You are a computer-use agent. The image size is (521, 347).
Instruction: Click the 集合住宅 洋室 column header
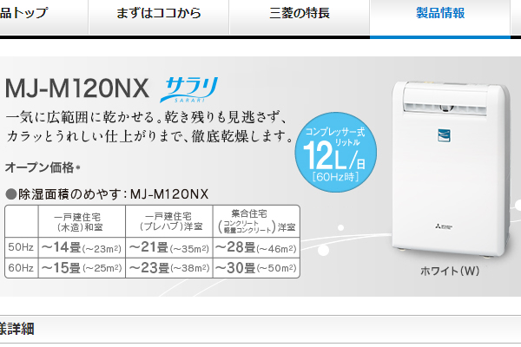point(256,221)
